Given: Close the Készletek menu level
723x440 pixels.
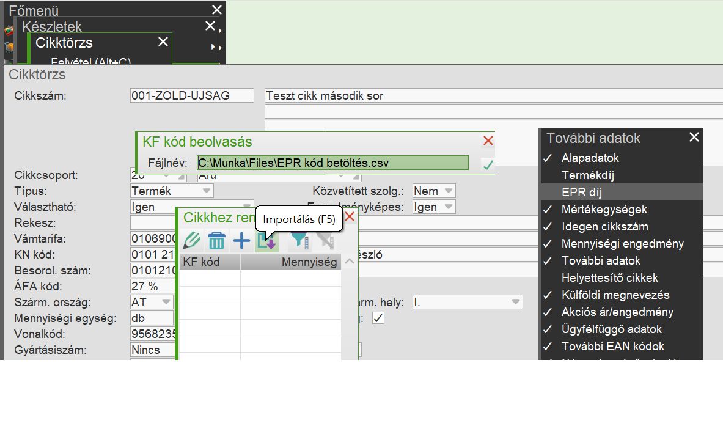Looking at the screenshot, I should click(210, 26).
